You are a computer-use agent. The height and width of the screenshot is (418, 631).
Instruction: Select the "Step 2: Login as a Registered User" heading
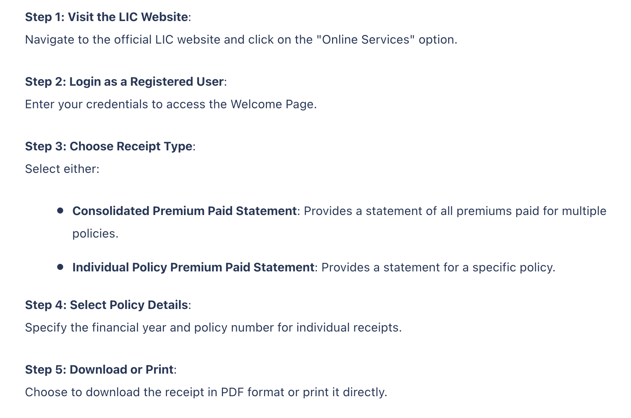124,82
